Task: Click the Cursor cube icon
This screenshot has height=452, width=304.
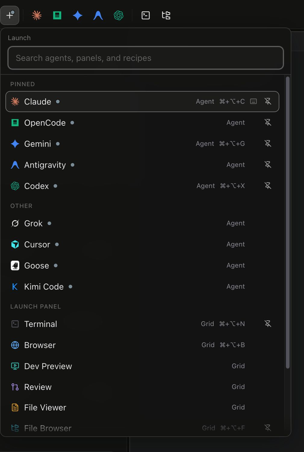Action: tap(15, 244)
